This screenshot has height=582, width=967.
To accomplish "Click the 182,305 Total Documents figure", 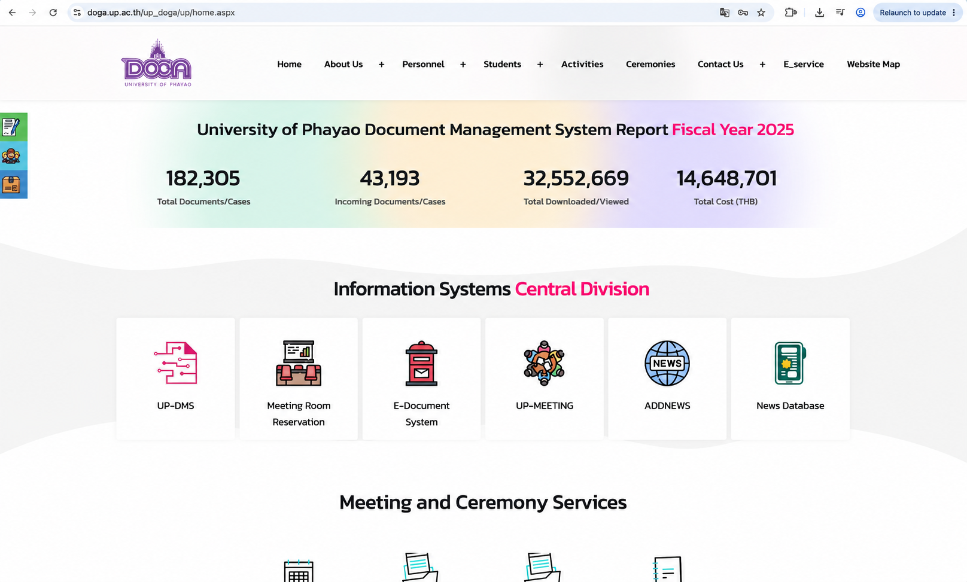I will (x=203, y=178).
